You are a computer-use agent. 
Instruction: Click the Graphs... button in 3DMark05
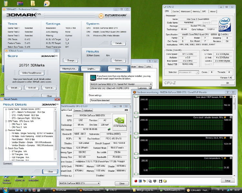(91, 69)
